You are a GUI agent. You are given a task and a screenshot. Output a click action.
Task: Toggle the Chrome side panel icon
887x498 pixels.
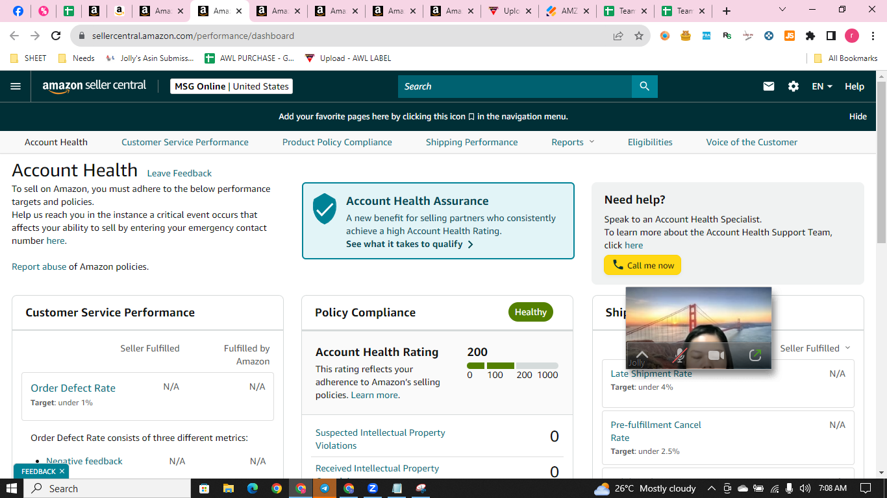pos(831,36)
